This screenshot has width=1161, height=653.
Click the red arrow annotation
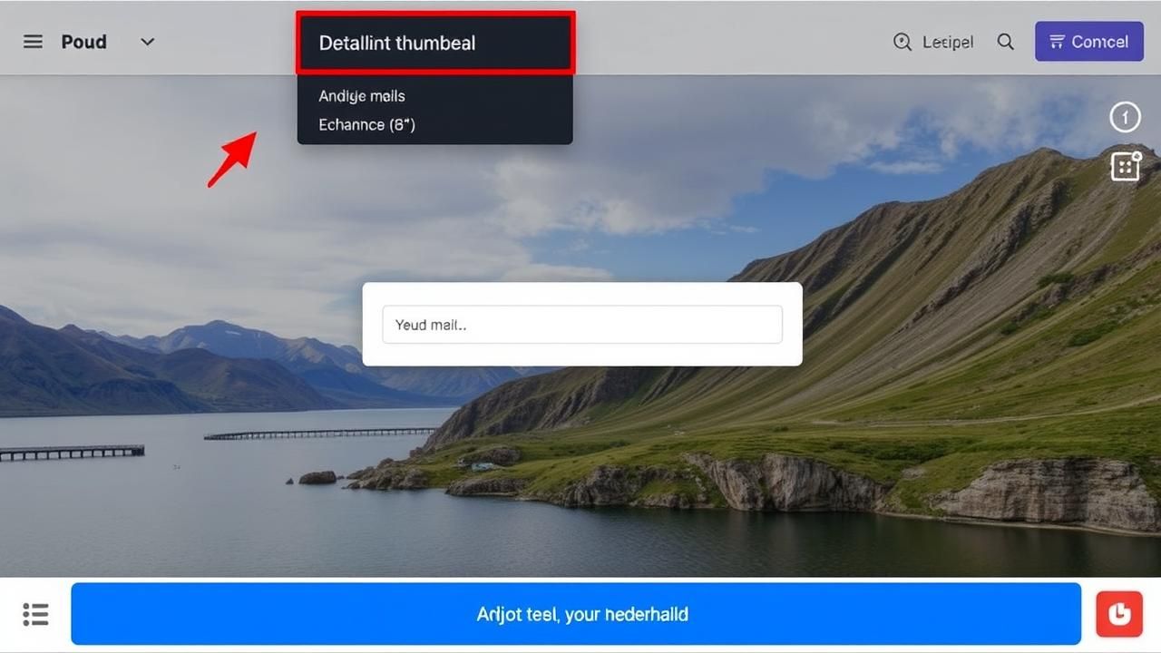click(232, 159)
